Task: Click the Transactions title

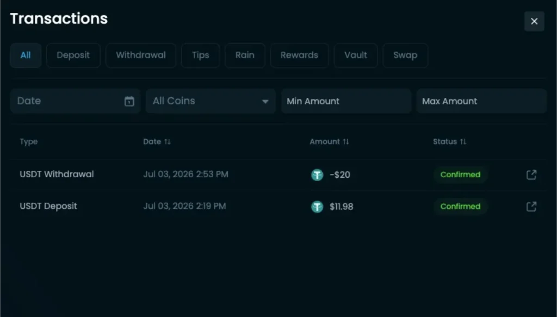Action: click(59, 18)
